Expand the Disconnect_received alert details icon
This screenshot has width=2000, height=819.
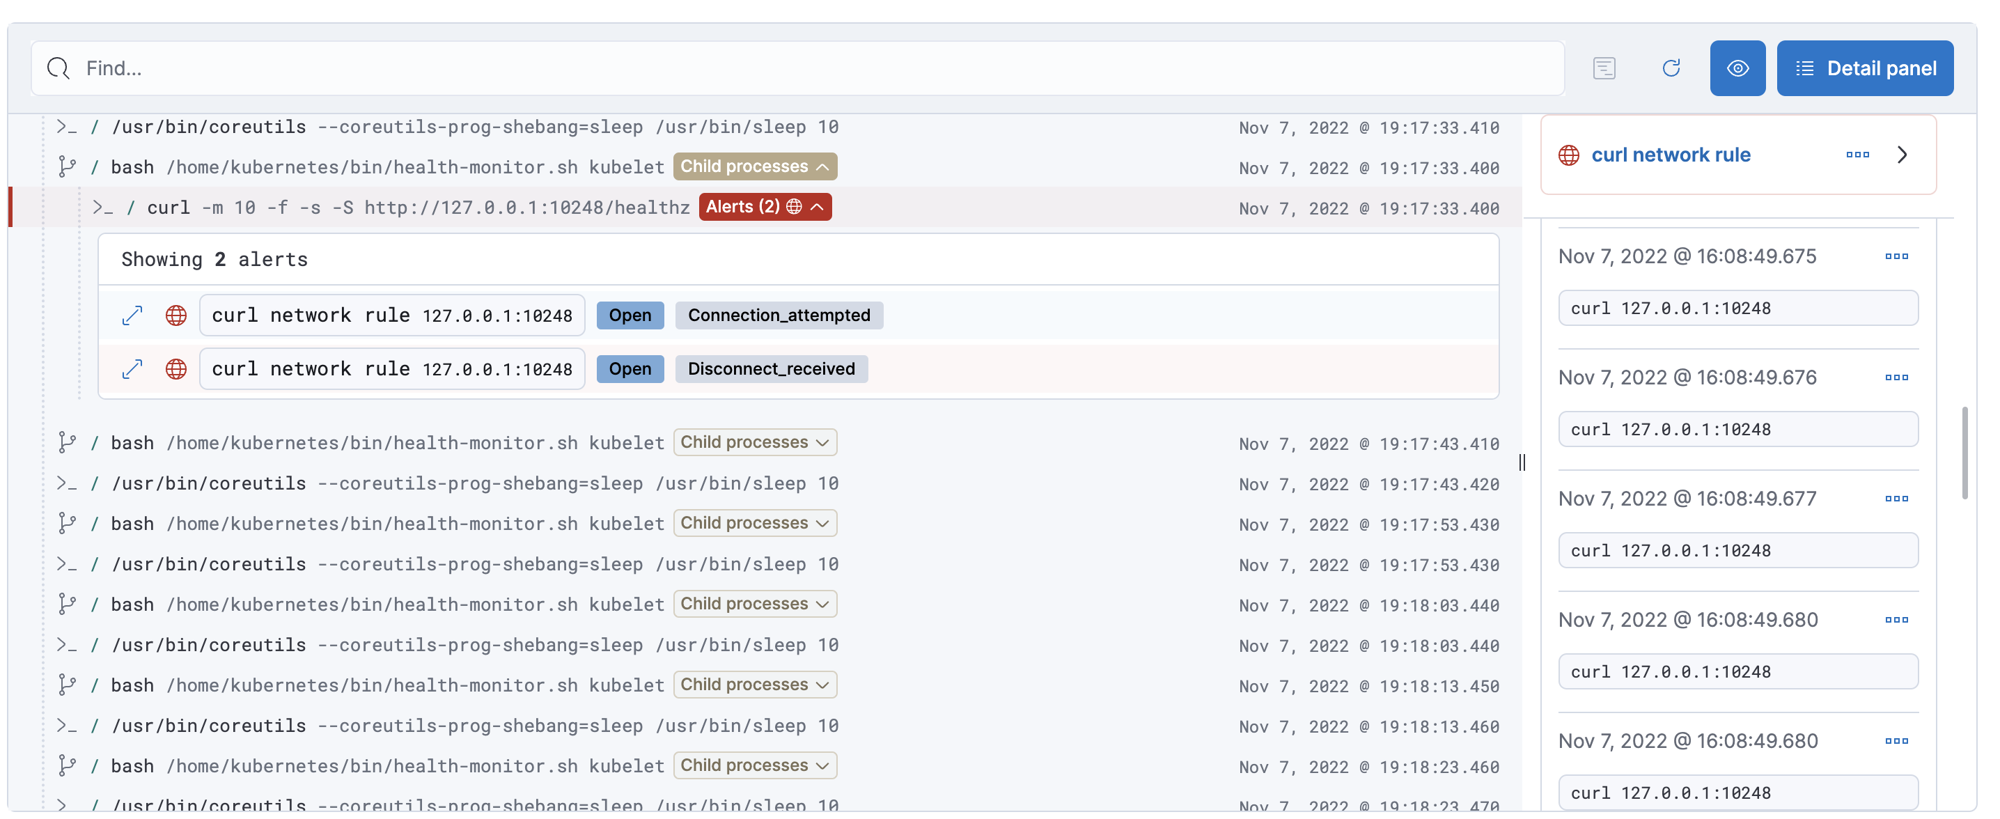pos(133,368)
